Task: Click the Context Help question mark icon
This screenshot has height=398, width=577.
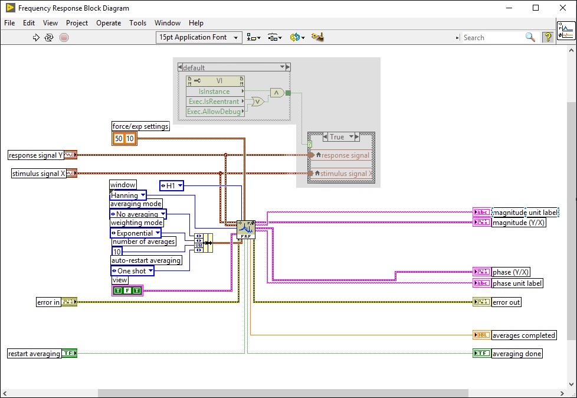Action: pyautogui.click(x=547, y=37)
